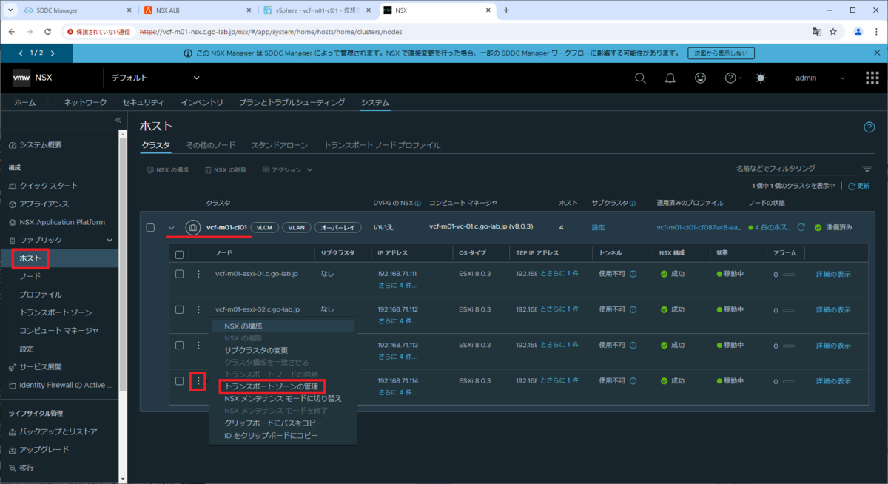
Task: Click the 名前などでフィルタリング filter field
Action: pyautogui.click(x=795, y=169)
